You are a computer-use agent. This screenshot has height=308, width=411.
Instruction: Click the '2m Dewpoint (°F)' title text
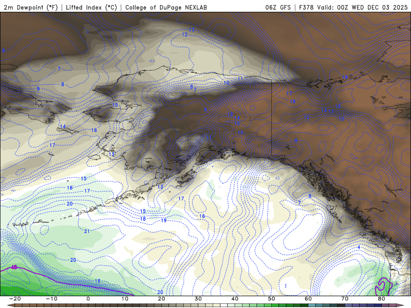pos(31,7)
